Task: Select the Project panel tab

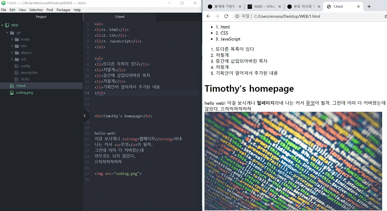Action: 41,17
